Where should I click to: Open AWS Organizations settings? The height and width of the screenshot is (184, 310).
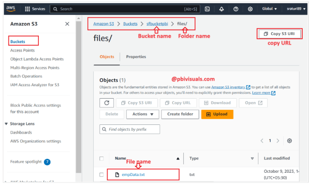click(x=36, y=141)
